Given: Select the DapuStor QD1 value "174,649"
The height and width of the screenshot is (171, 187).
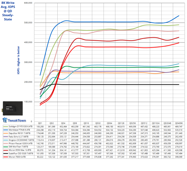Looking at the screenshot, I should click(x=40, y=133).
